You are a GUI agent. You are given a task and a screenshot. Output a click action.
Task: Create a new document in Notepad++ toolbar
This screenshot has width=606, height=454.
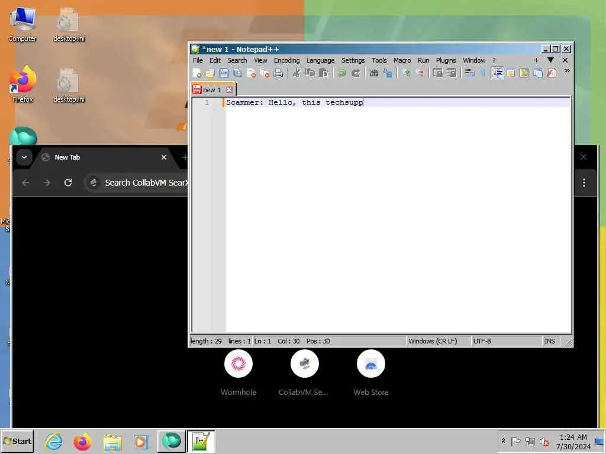[196, 73]
